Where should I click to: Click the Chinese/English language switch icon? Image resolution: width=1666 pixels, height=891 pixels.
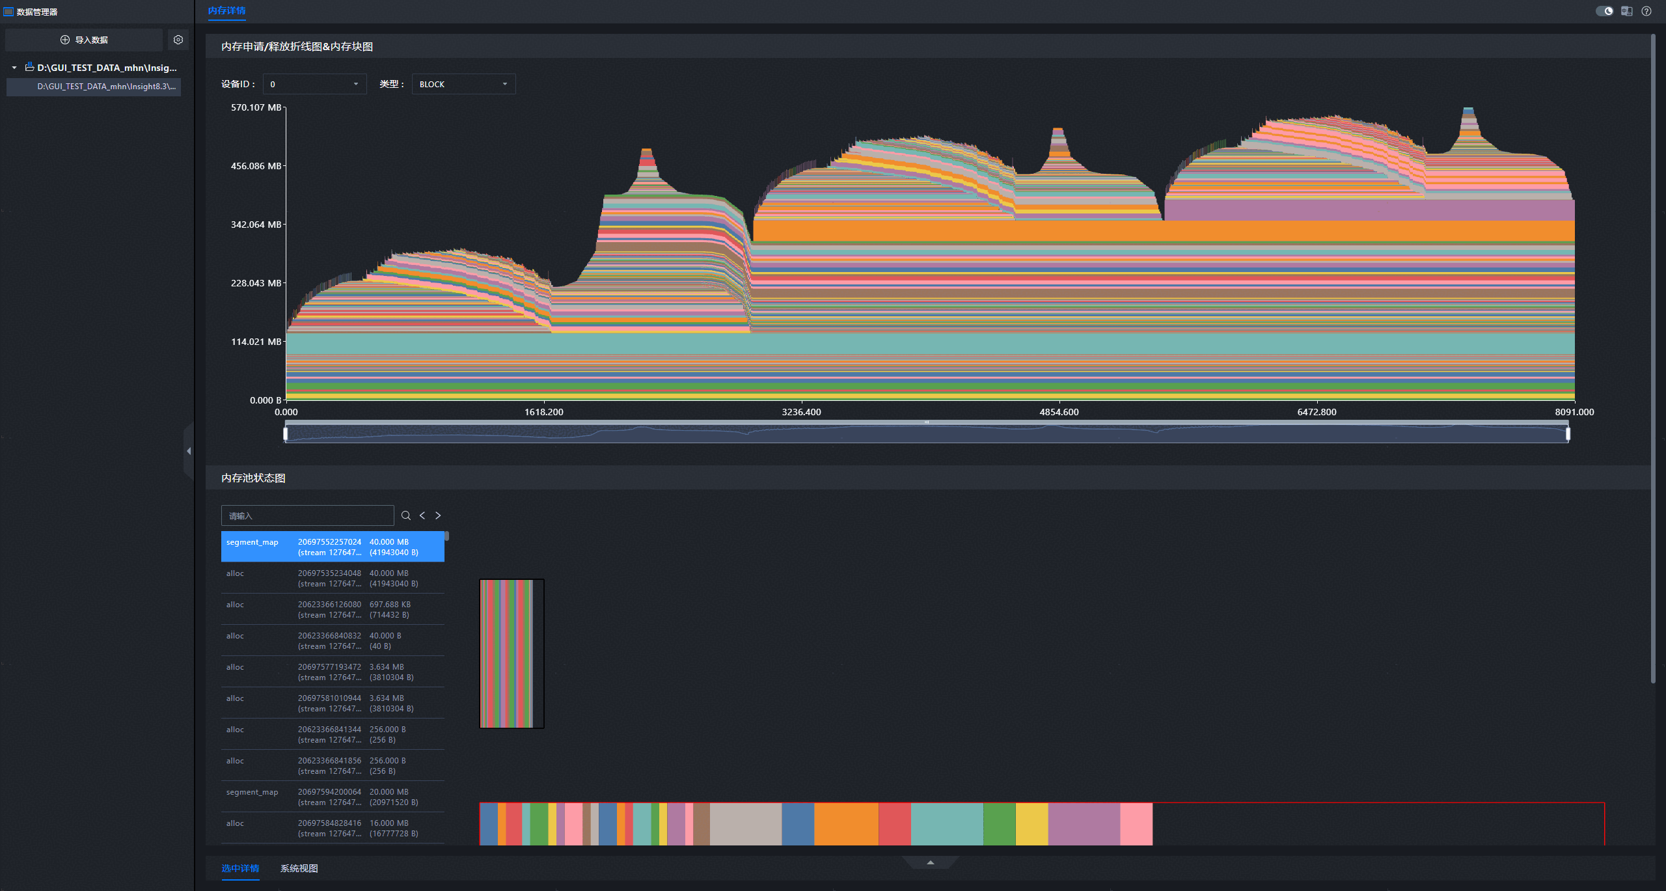point(1626,11)
